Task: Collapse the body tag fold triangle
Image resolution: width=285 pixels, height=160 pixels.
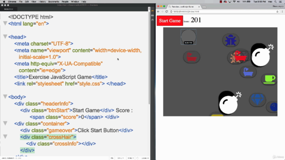Action: [5, 97]
